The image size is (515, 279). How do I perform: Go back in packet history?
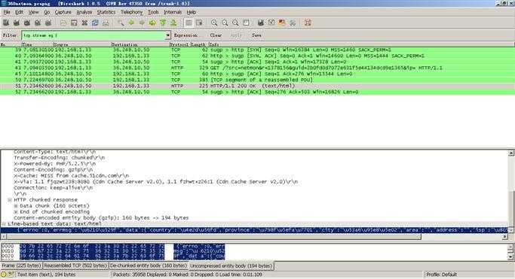point(131,23)
